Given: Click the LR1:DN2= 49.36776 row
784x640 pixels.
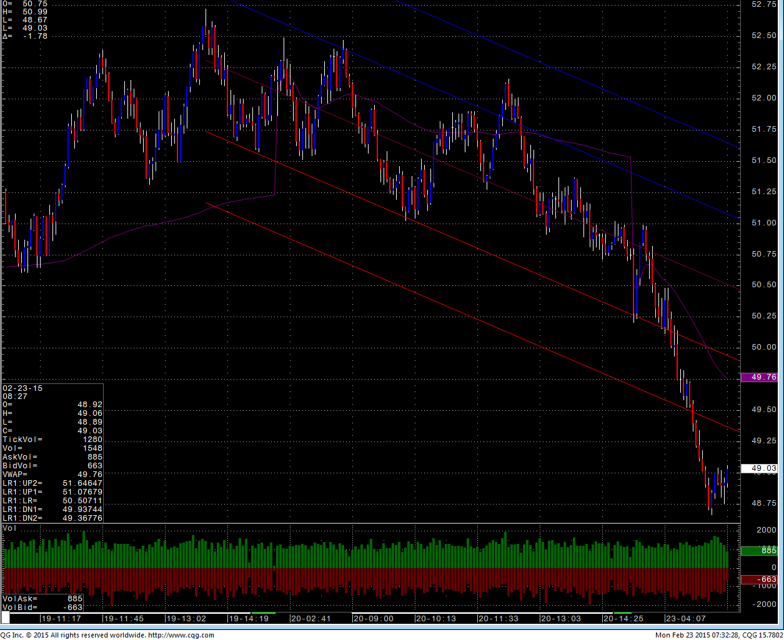Looking at the screenshot, I should pos(52,518).
